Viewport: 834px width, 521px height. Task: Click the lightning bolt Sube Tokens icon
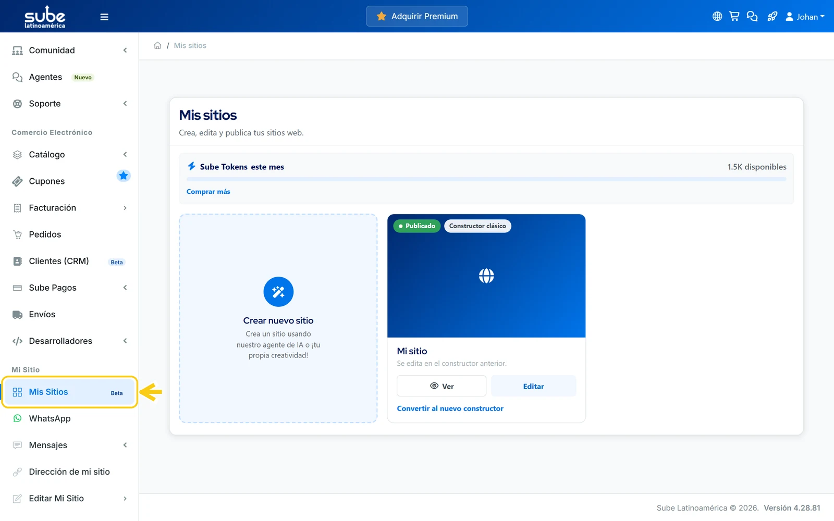[x=192, y=166]
